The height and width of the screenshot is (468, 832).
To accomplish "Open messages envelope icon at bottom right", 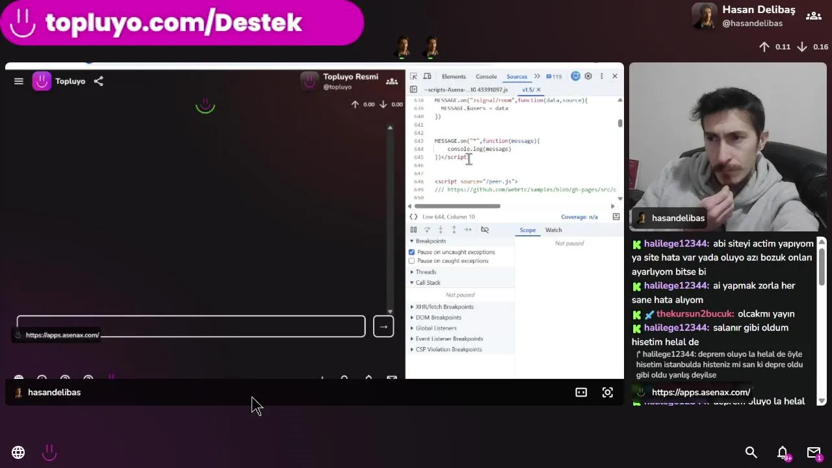I will (814, 452).
